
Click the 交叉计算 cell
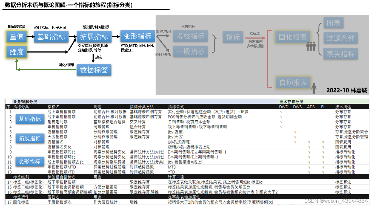138,122
